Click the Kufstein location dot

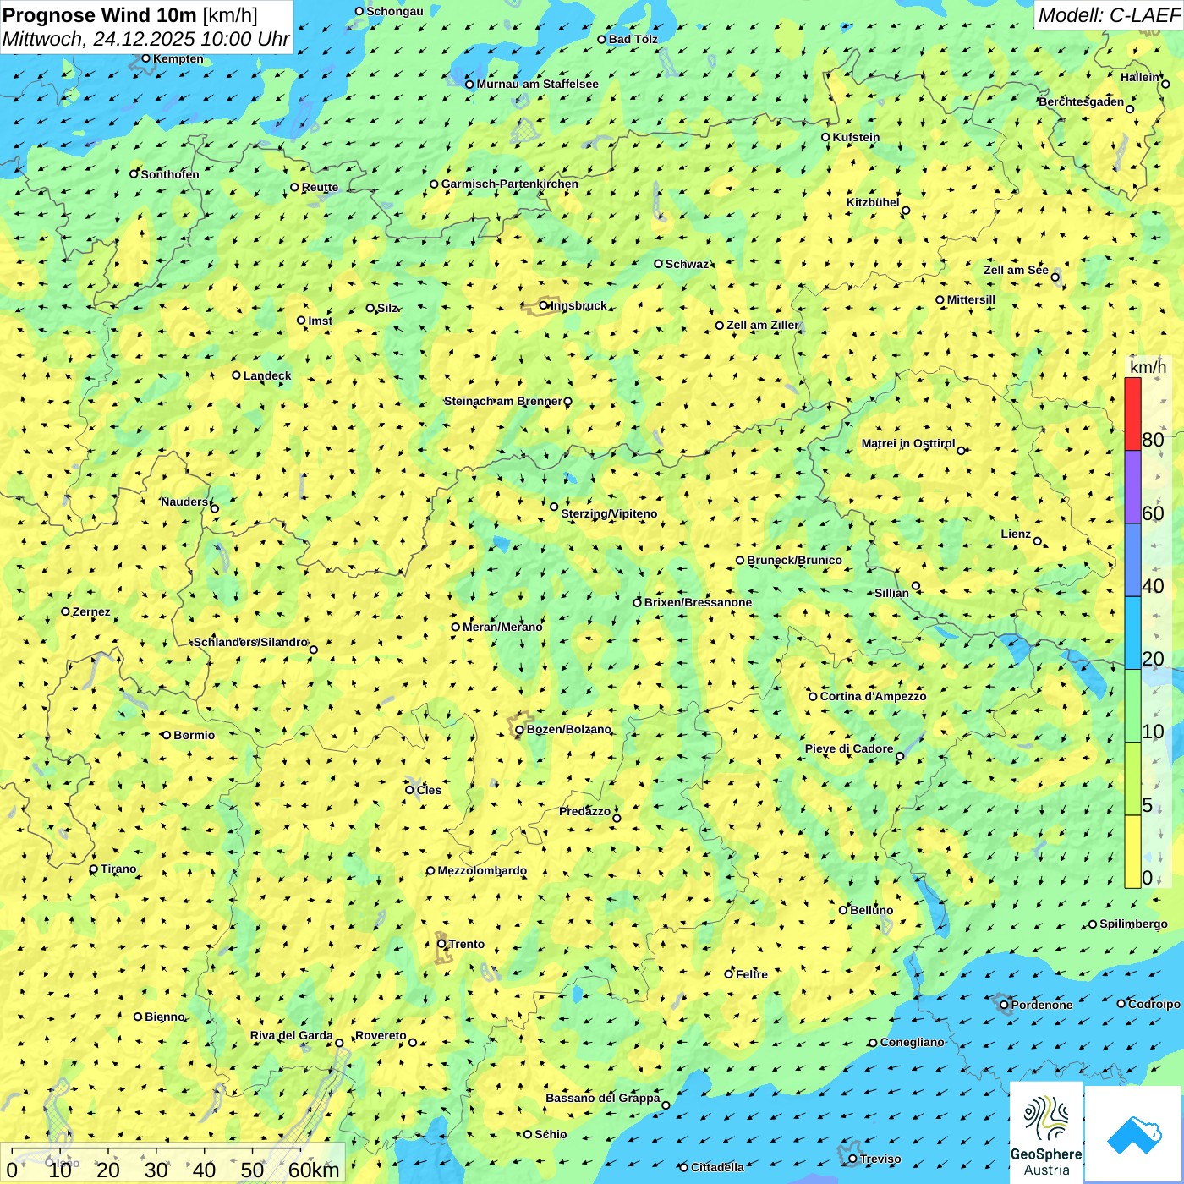tap(825, 137)
